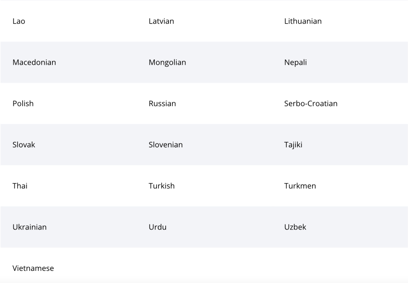Click the Mongolian language entry
The height and width of the screenshot is (283, 408).
[167, 62]
